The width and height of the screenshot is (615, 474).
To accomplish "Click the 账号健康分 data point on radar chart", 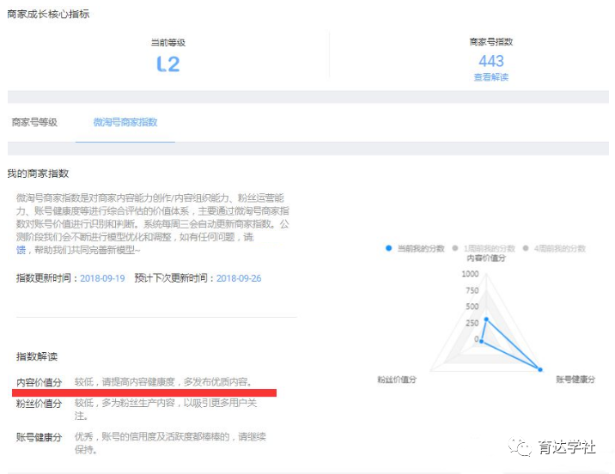I will pyautogui.click(x=540, y=369).
